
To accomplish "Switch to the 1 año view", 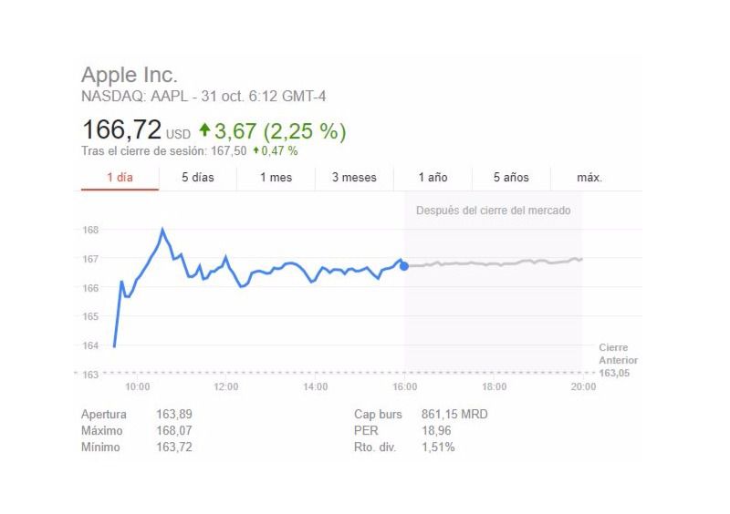I will [x=433, y=178].
